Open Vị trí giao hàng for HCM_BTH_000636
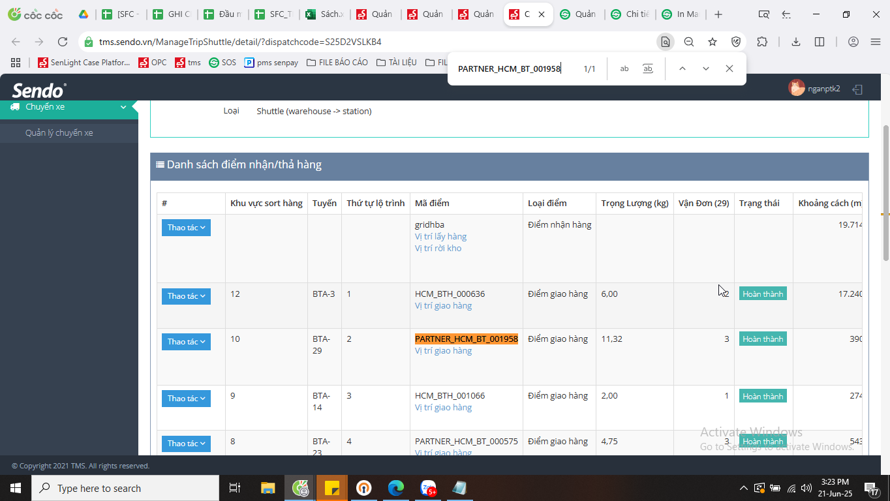This screenshot has width=890, height=501. pos(444,306)
